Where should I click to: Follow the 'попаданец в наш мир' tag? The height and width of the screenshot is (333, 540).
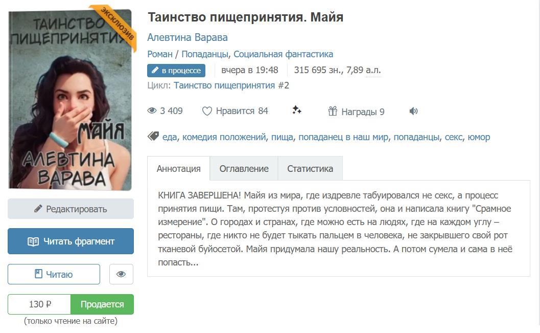tap(343, 137)
